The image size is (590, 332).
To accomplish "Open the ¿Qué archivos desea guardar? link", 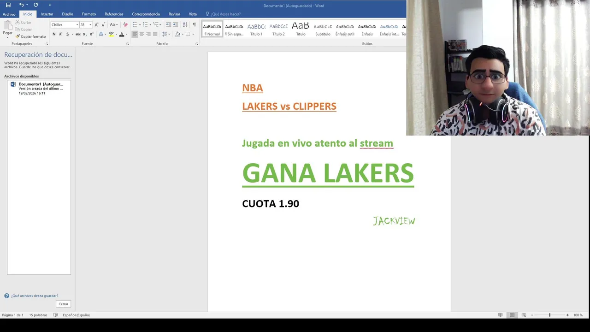I will (35, 296).
